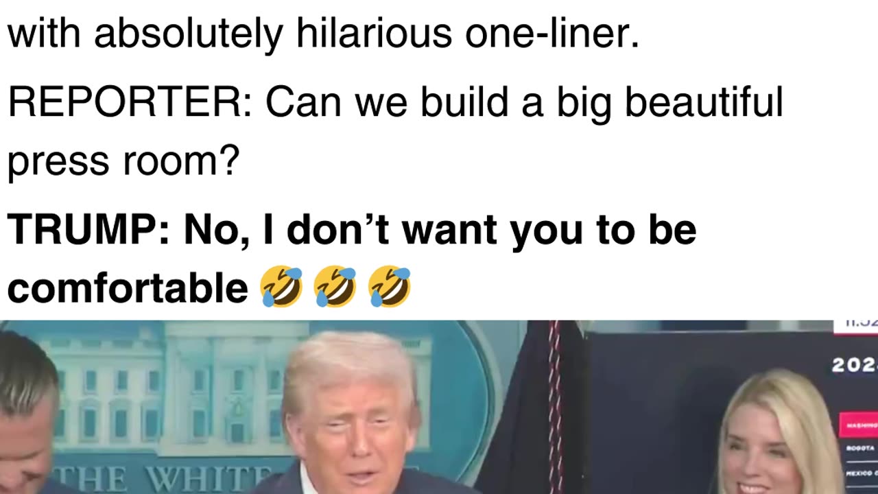Click the middle rolling-laughing emoji
Viewport: 878px width, 494px height.
pyautogui.click(x=335, y=287)
